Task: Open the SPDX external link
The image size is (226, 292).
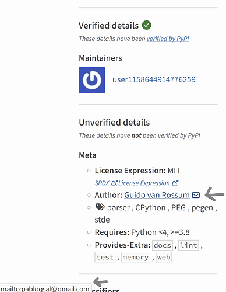Action: point(102,183)
